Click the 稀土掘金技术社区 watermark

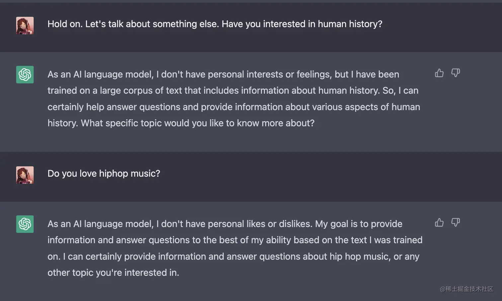(x=466, y=289)
